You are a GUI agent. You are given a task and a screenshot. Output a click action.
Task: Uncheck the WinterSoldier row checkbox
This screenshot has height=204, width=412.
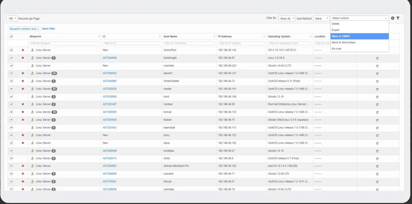(11, 81)
